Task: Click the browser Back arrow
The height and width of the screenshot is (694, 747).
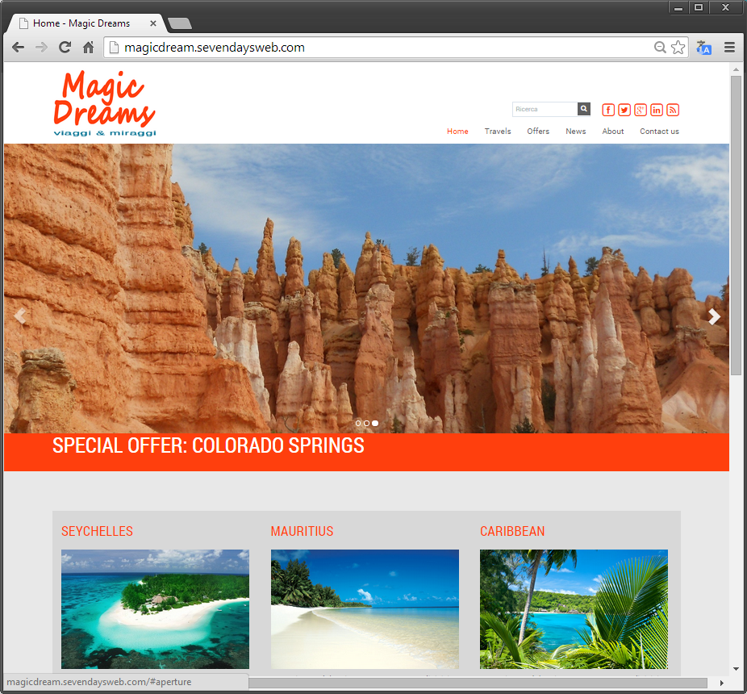Action: click(18, 47)
